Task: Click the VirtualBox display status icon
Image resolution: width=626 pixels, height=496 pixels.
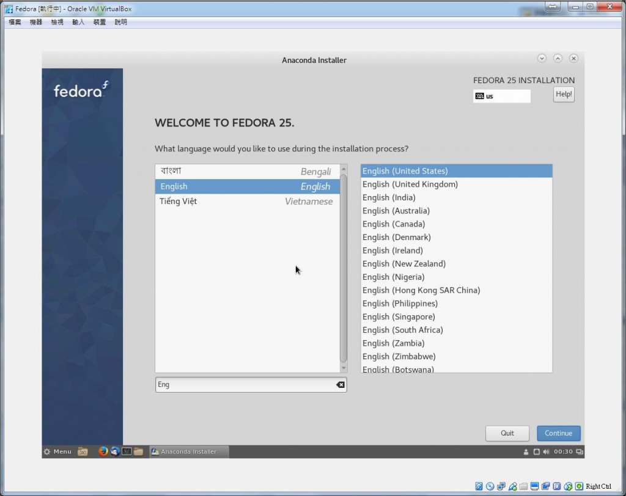Action: click(x=534, y=486)
